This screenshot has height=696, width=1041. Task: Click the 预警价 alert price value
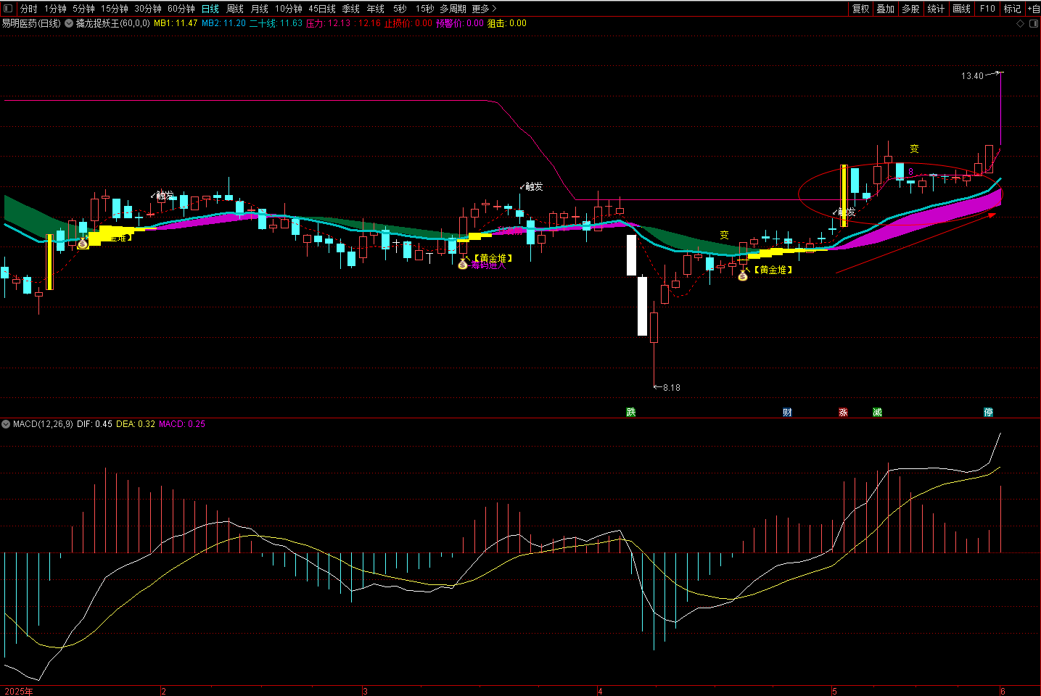click(459, 23)
